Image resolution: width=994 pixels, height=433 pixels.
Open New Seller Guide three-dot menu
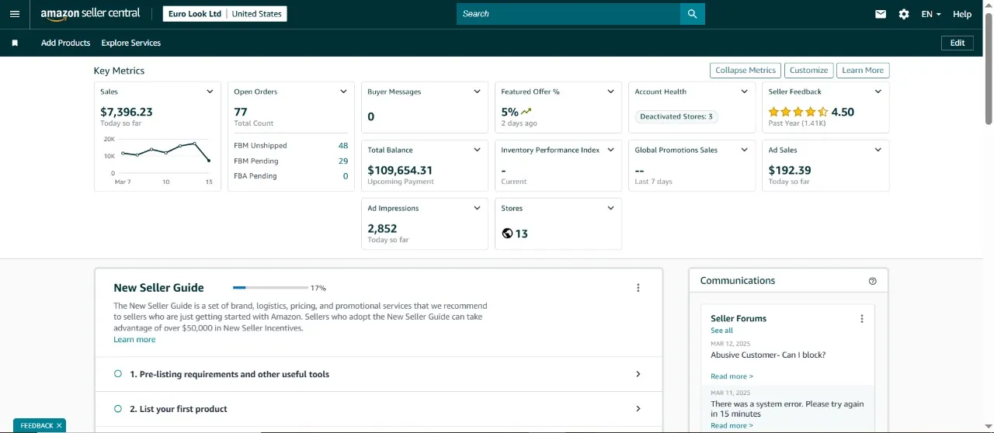tap(638, 288)
